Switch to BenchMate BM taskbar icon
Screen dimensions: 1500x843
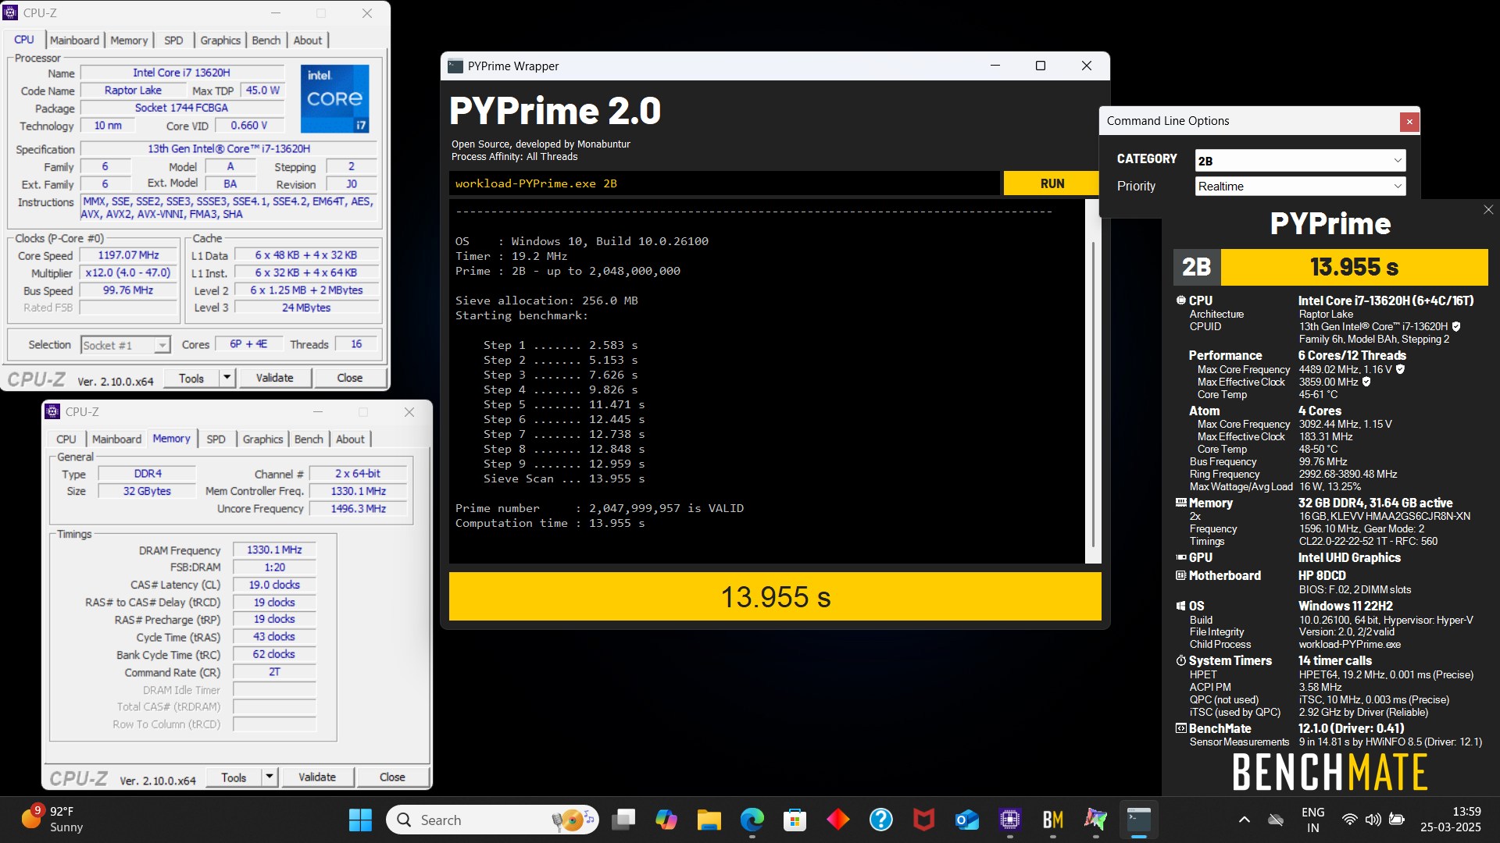click(1053, 820)
